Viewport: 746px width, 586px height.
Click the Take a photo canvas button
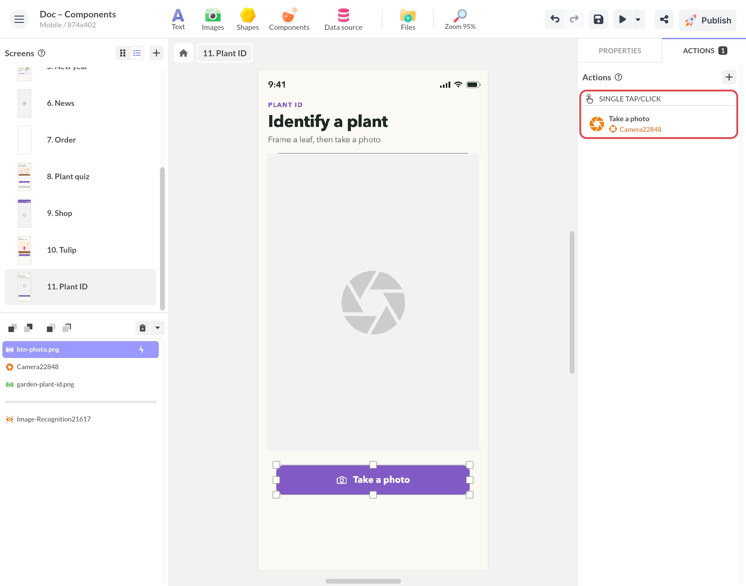point(373,480)
